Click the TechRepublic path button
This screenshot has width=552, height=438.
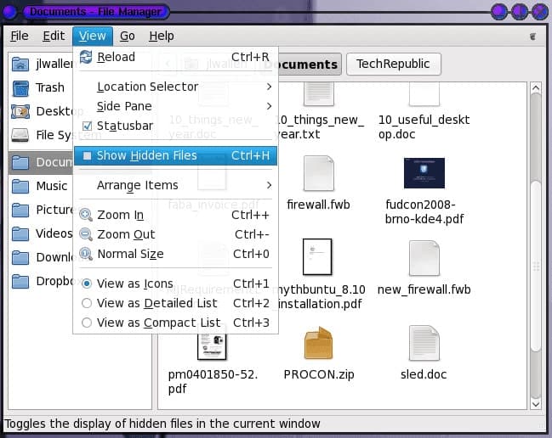click(393, 64)
